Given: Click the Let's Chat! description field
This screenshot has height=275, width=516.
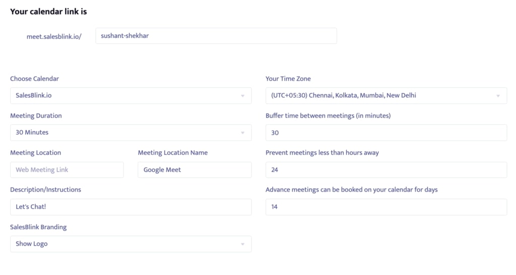Looking at the screenshot, I should point(131,207).
